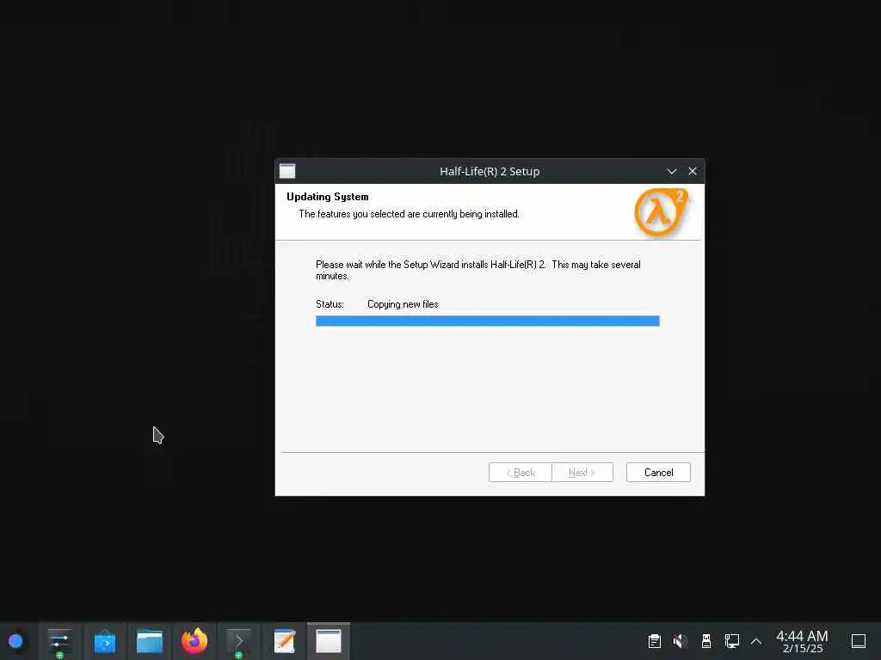This screenshot has height=660, width=881.
Task: Click the greyed-out Back button
Action: pyautogui.click(x=521, y=472)
